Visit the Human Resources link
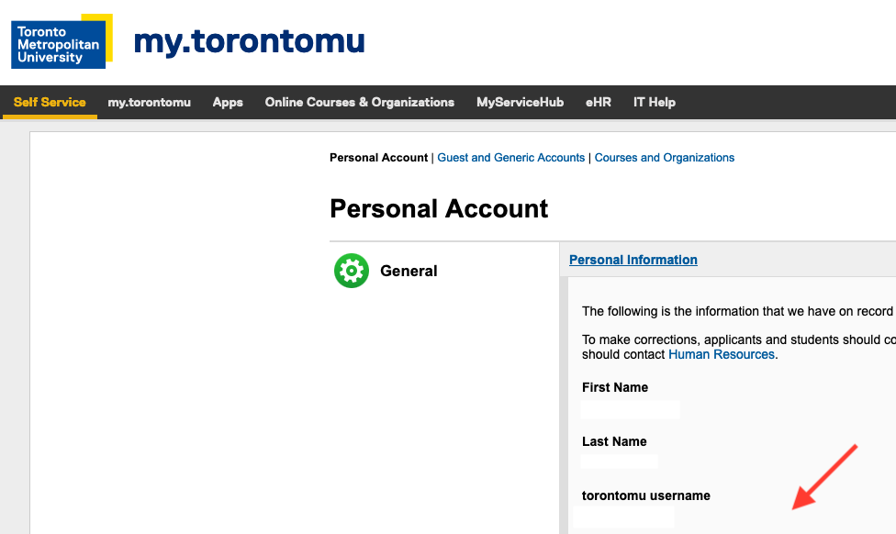 (722, 354)
